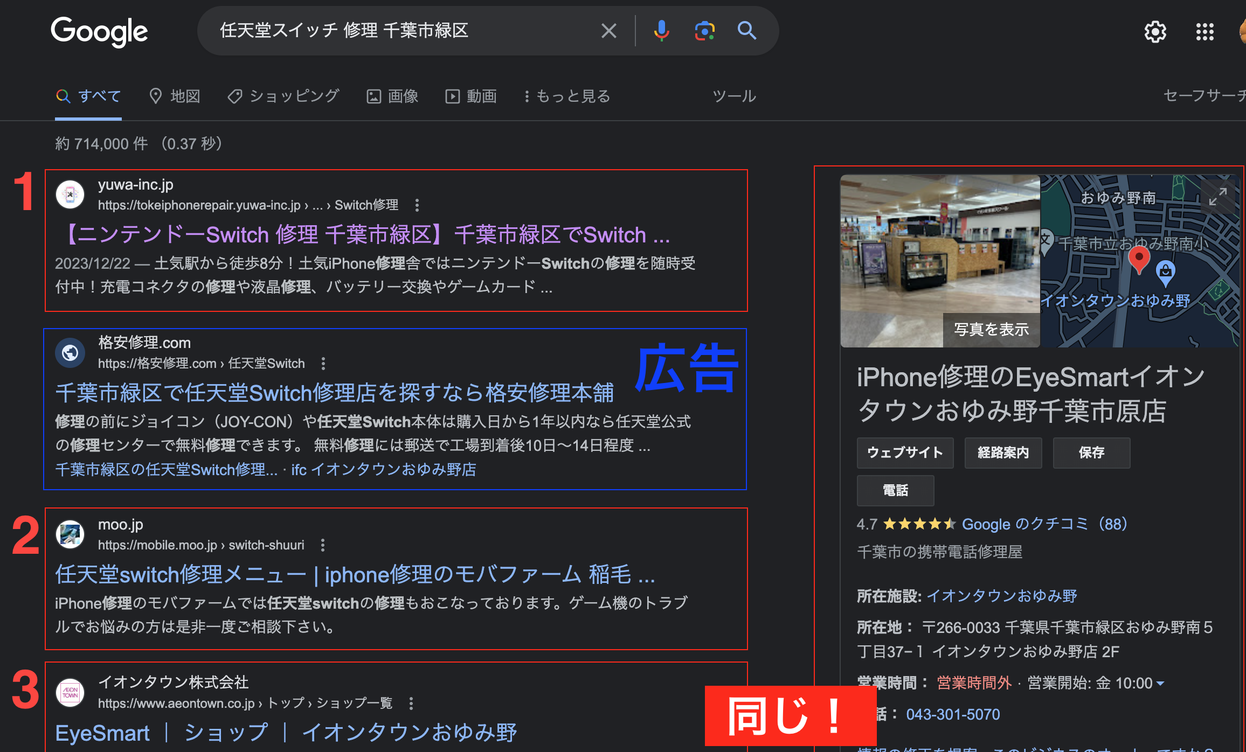The width and height of the screenshot is (1246, 752).
Task: Click the moo.jp favicon
Action: tap(70, 534)
